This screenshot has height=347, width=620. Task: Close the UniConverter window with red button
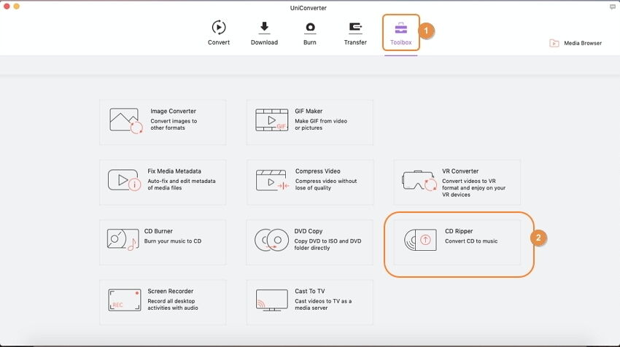[x=7, y=7]
